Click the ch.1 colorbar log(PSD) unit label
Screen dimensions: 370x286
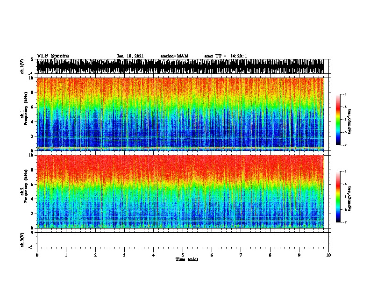(350, 122)
